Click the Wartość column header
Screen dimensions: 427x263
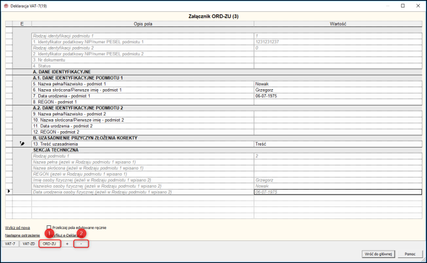(338, 24)
